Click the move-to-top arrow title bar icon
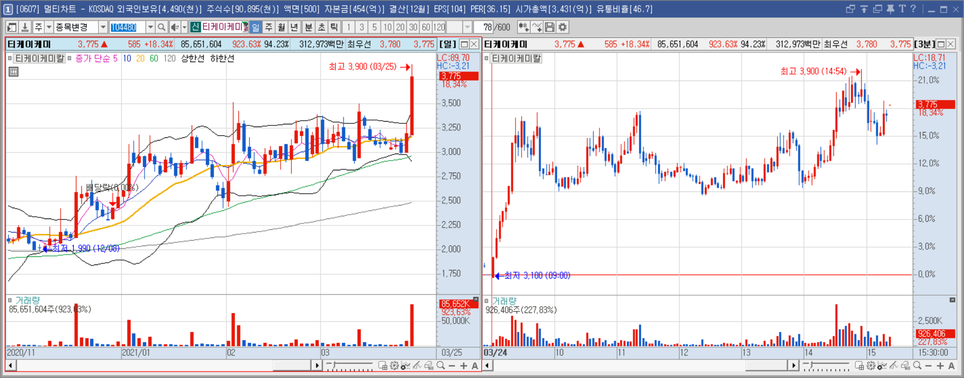The height and width of the screenshot is (378, 964). tap(864, 9)
